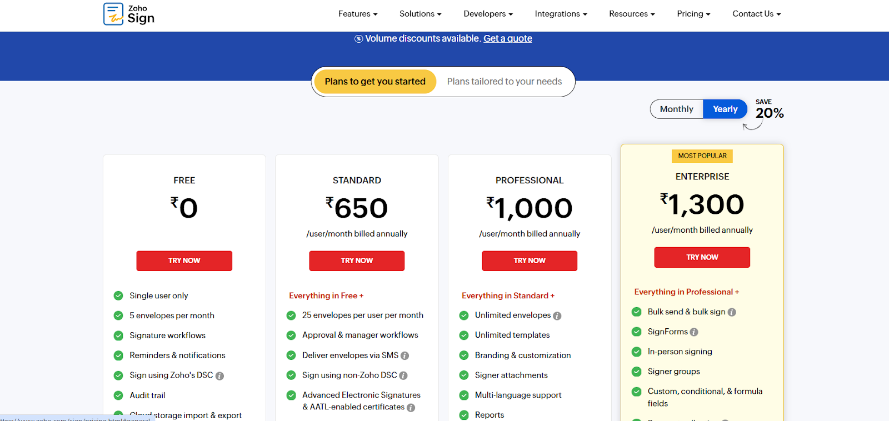Image resolution: width=889 pixels, height=421 pixels.
Task: Click the discount icon beside Volume discounts available
Action: coord(359,39)
